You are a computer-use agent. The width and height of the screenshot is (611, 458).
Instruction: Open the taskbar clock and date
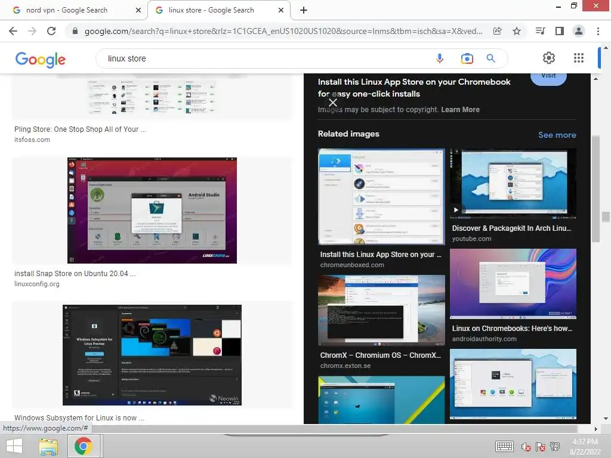click(x=585, y=446)
